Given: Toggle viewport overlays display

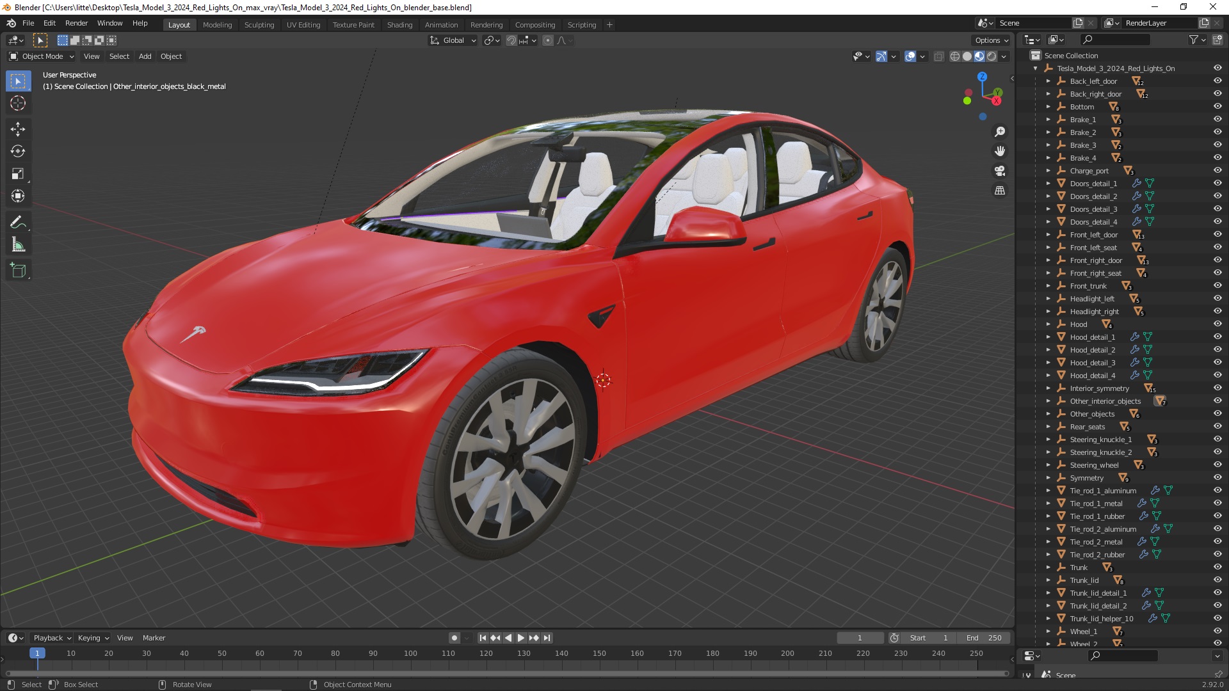Looking at the screenshot, I should 910,56.
